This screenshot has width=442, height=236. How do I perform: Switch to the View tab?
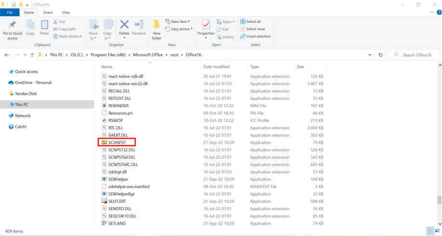(x=65, y=12)
